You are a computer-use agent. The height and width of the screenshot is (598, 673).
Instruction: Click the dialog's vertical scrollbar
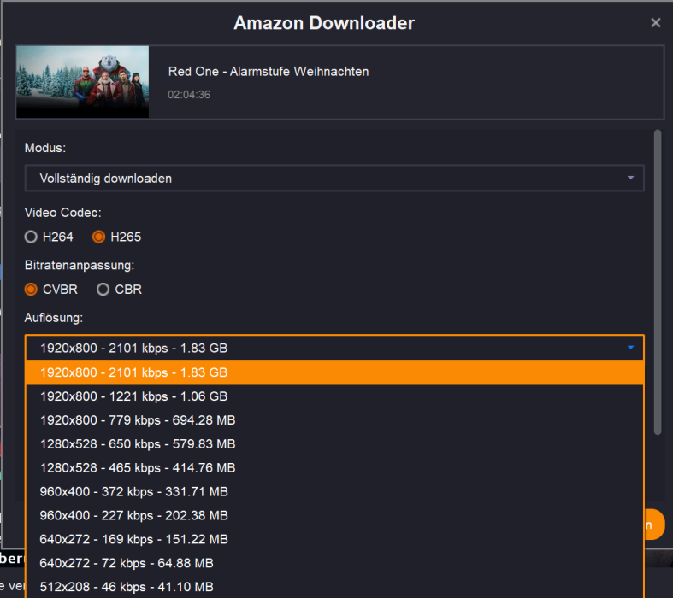[658, 283]
